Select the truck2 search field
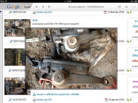This screenshot has height=103, width=138. (x=27, y=7)
